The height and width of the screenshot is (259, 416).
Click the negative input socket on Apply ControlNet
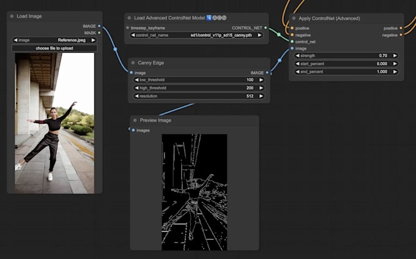(x=292, y=35)
